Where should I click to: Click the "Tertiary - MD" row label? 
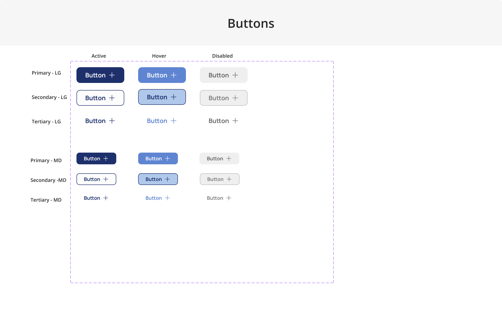[x=46, y=200]
